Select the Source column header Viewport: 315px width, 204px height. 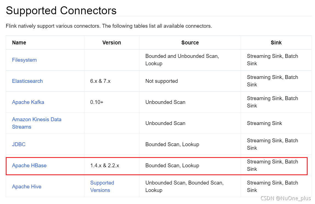(190, 43)
